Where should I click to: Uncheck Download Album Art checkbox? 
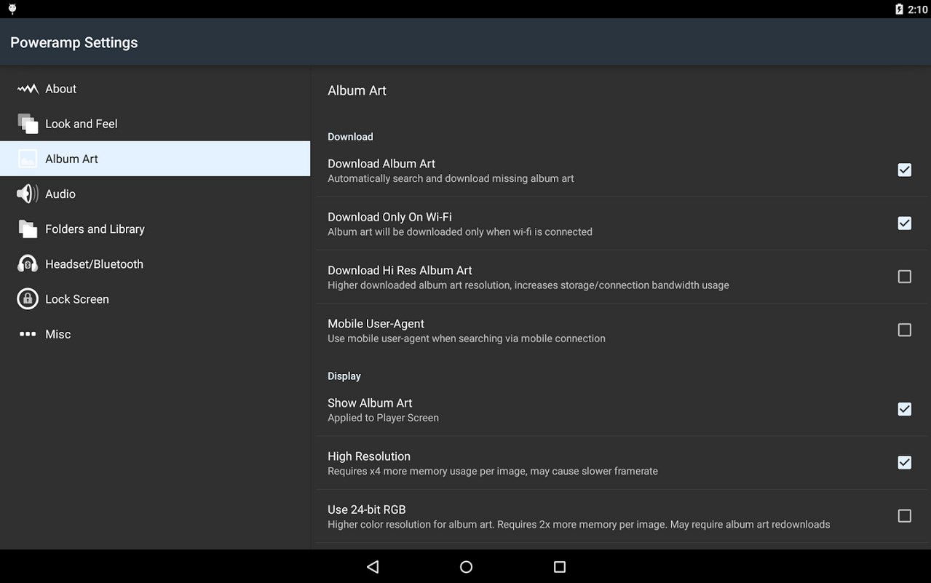coord(904,170)
